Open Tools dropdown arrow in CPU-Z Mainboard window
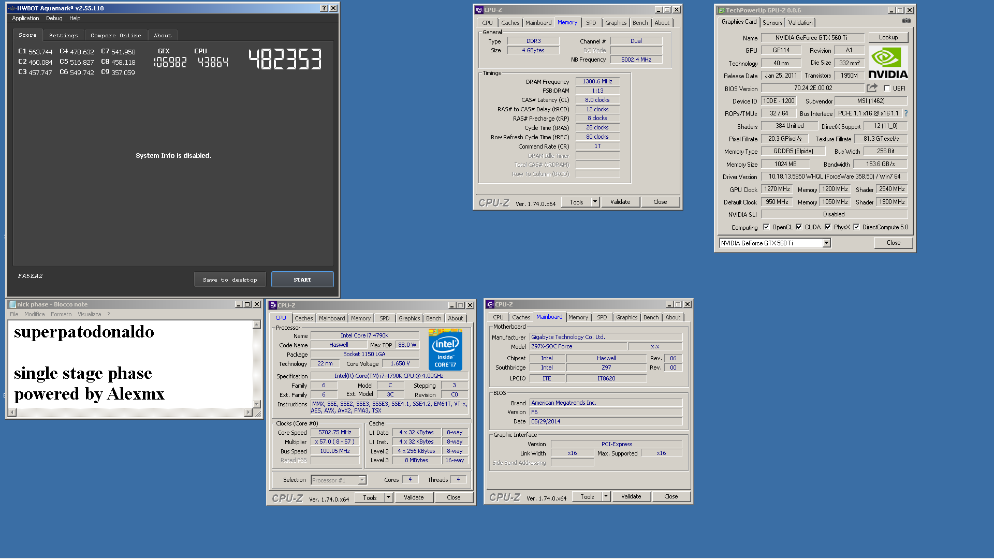The height and width of the screenshot is (559, 994). pyautogui.click(x=606, y=496)
